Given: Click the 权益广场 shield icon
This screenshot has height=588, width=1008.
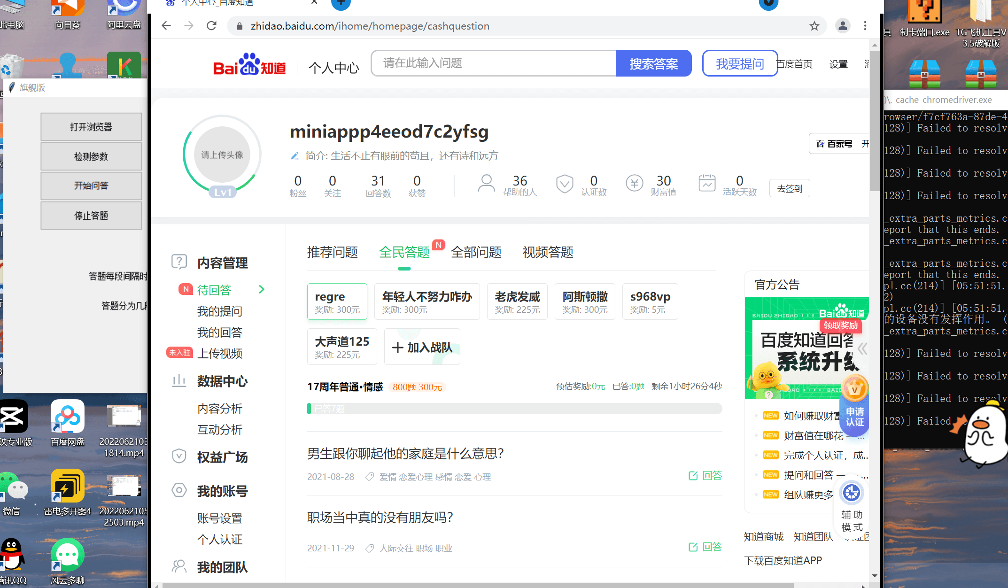Looking at the screenshot, I should click(179, 456).
